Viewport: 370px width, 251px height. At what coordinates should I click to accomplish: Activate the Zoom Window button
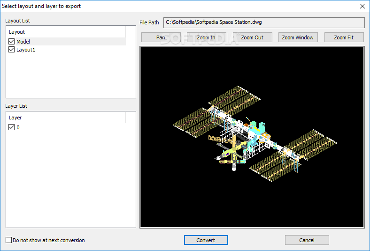click(x=298, y=37)
